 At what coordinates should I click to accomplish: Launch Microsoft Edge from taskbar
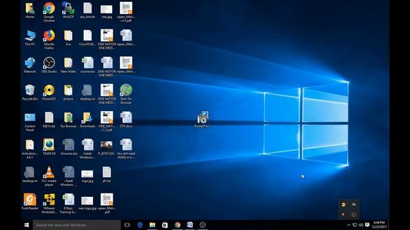[140, 225]
